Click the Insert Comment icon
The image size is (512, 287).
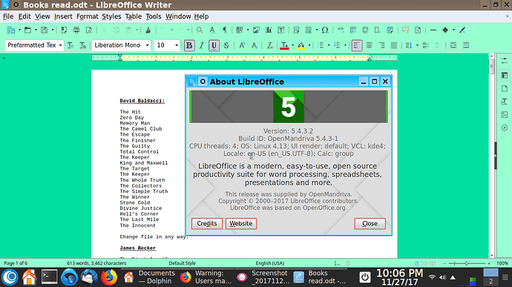tap(406, 30)
